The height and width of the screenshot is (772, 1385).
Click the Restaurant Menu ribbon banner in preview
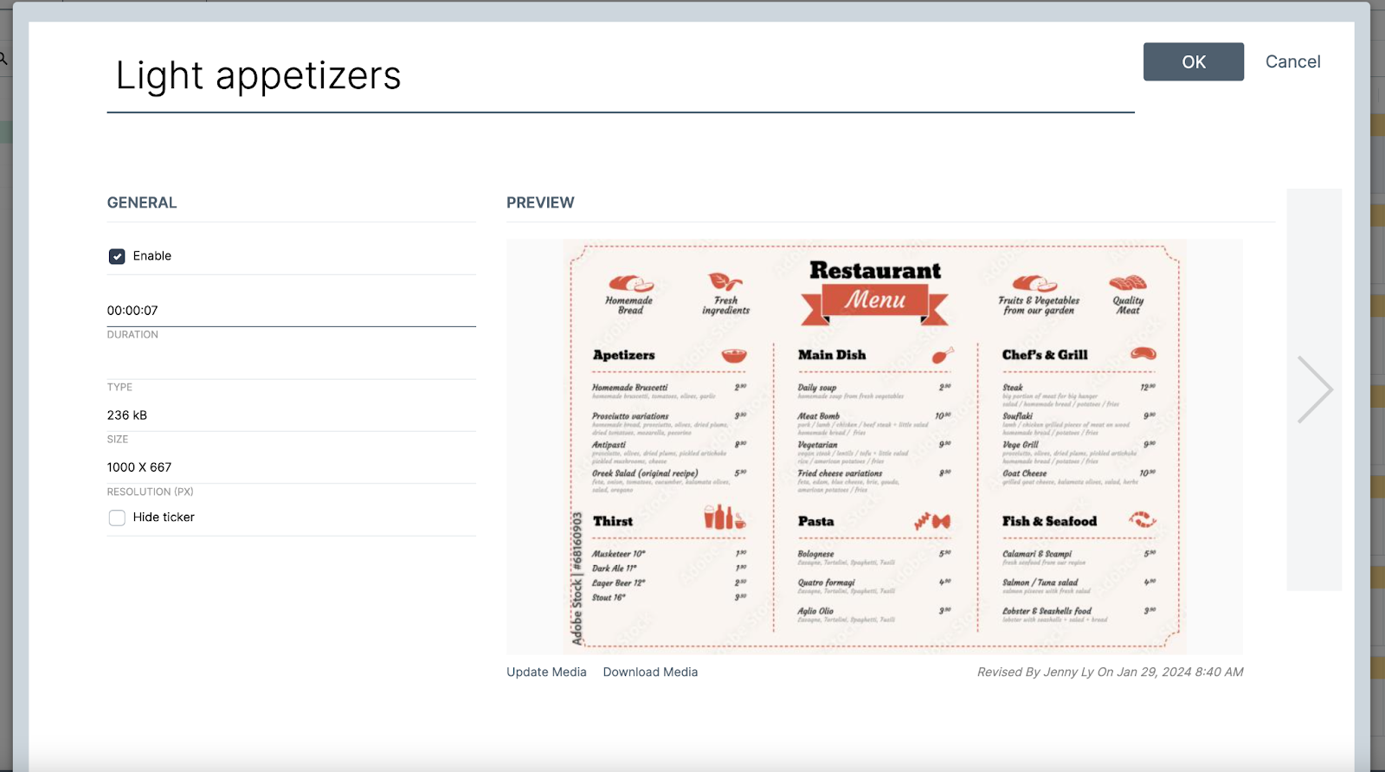pyautogui.click(x=874, y=300)
